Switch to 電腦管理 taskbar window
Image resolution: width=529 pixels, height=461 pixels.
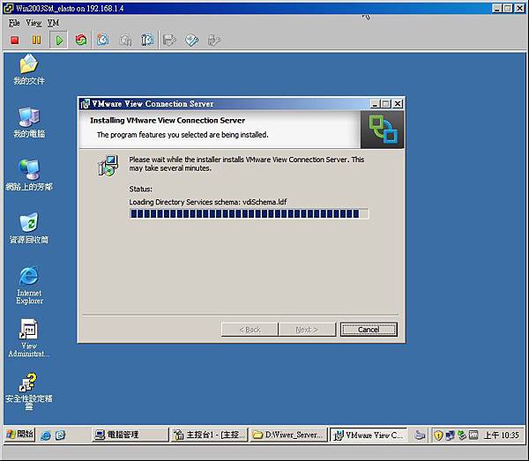point(130,435)
